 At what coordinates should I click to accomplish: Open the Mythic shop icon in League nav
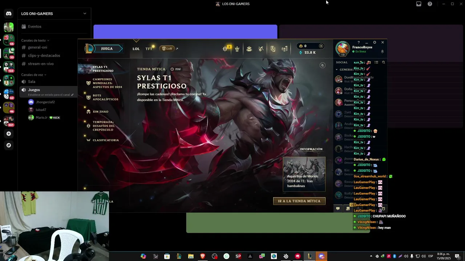[273, 49]
